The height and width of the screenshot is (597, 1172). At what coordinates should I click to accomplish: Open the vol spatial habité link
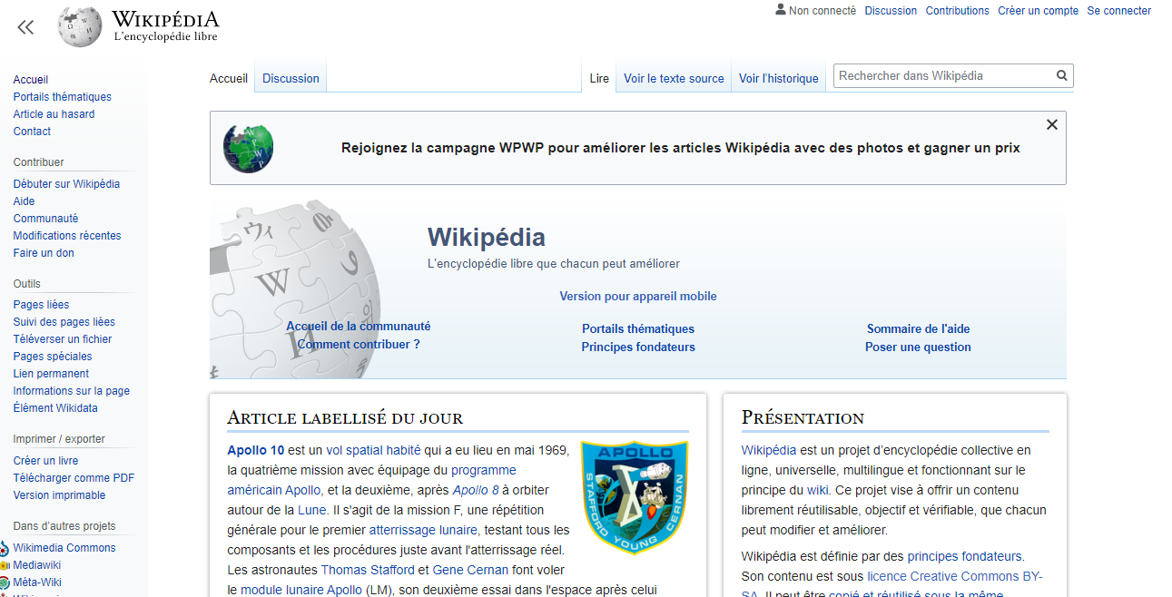[373, 450]
